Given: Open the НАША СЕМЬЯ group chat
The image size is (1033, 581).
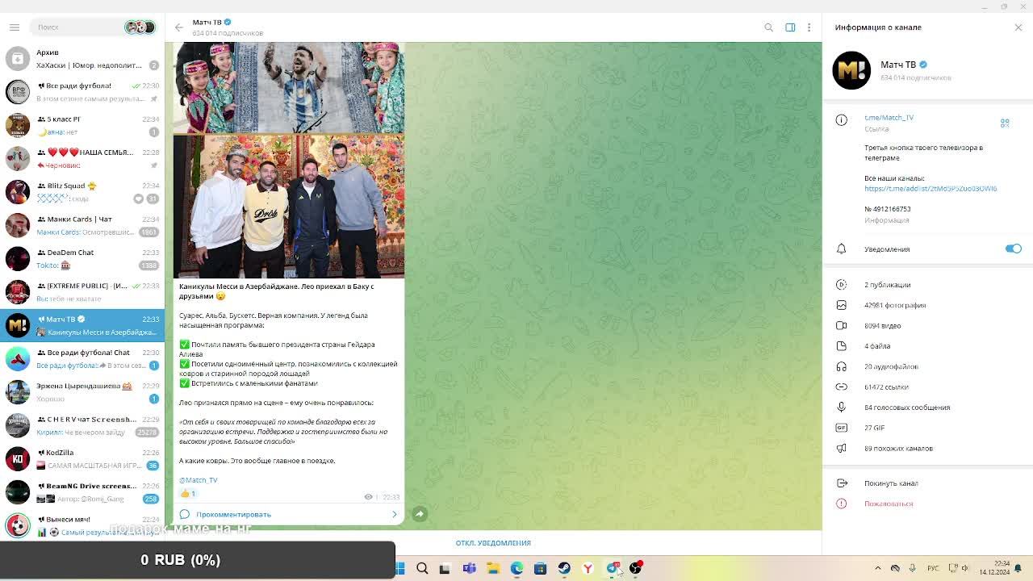Looking at the screenshot, I should click(x=82, y=158).
